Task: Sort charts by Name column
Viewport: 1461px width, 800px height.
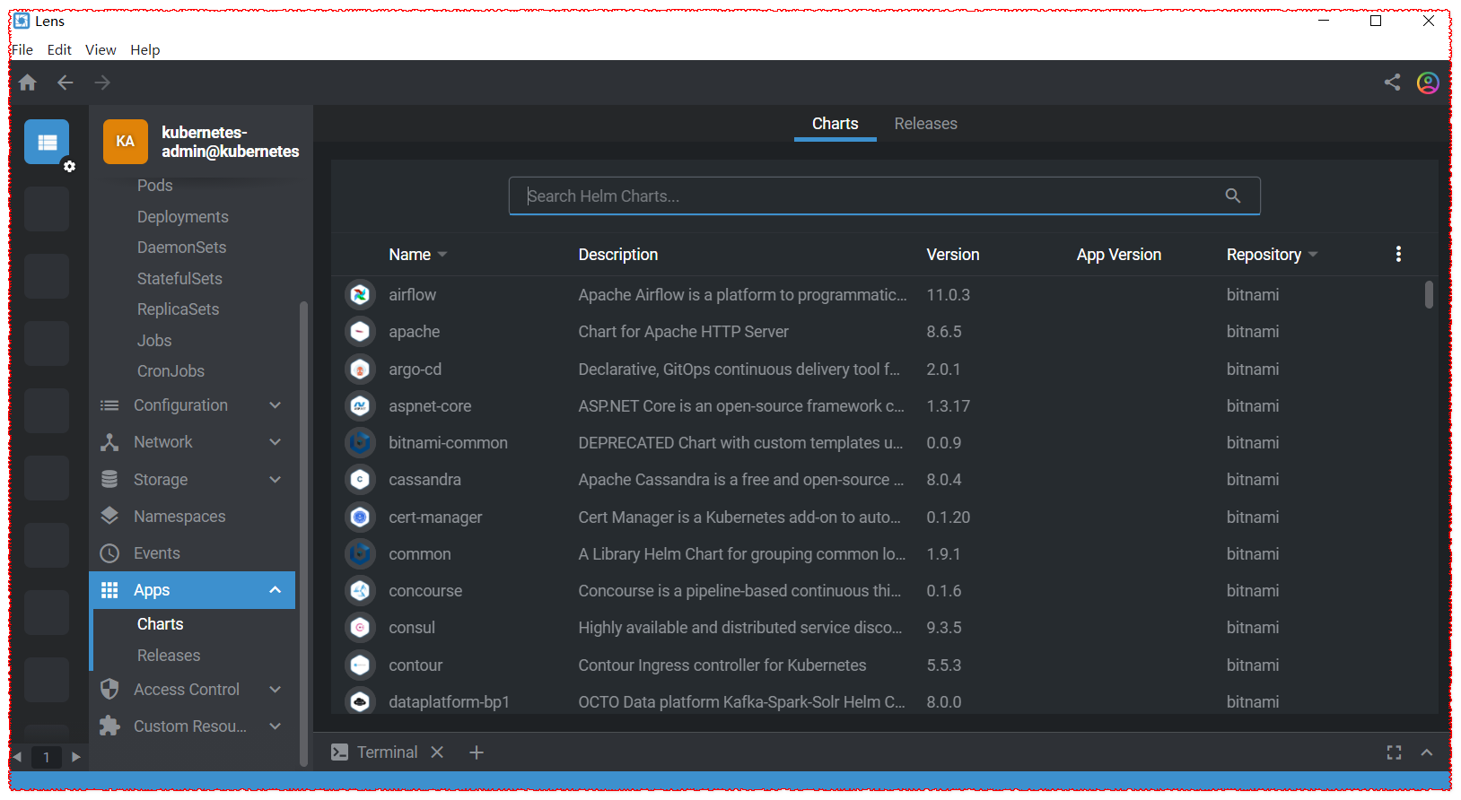Action: coord(417,255)
